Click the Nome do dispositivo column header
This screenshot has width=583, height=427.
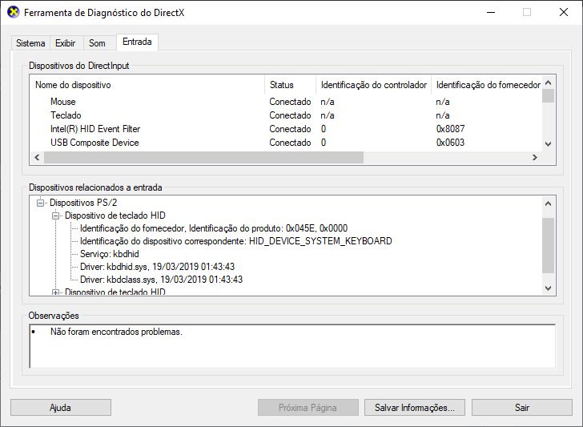pyautogui.click(x=147, y=85)
